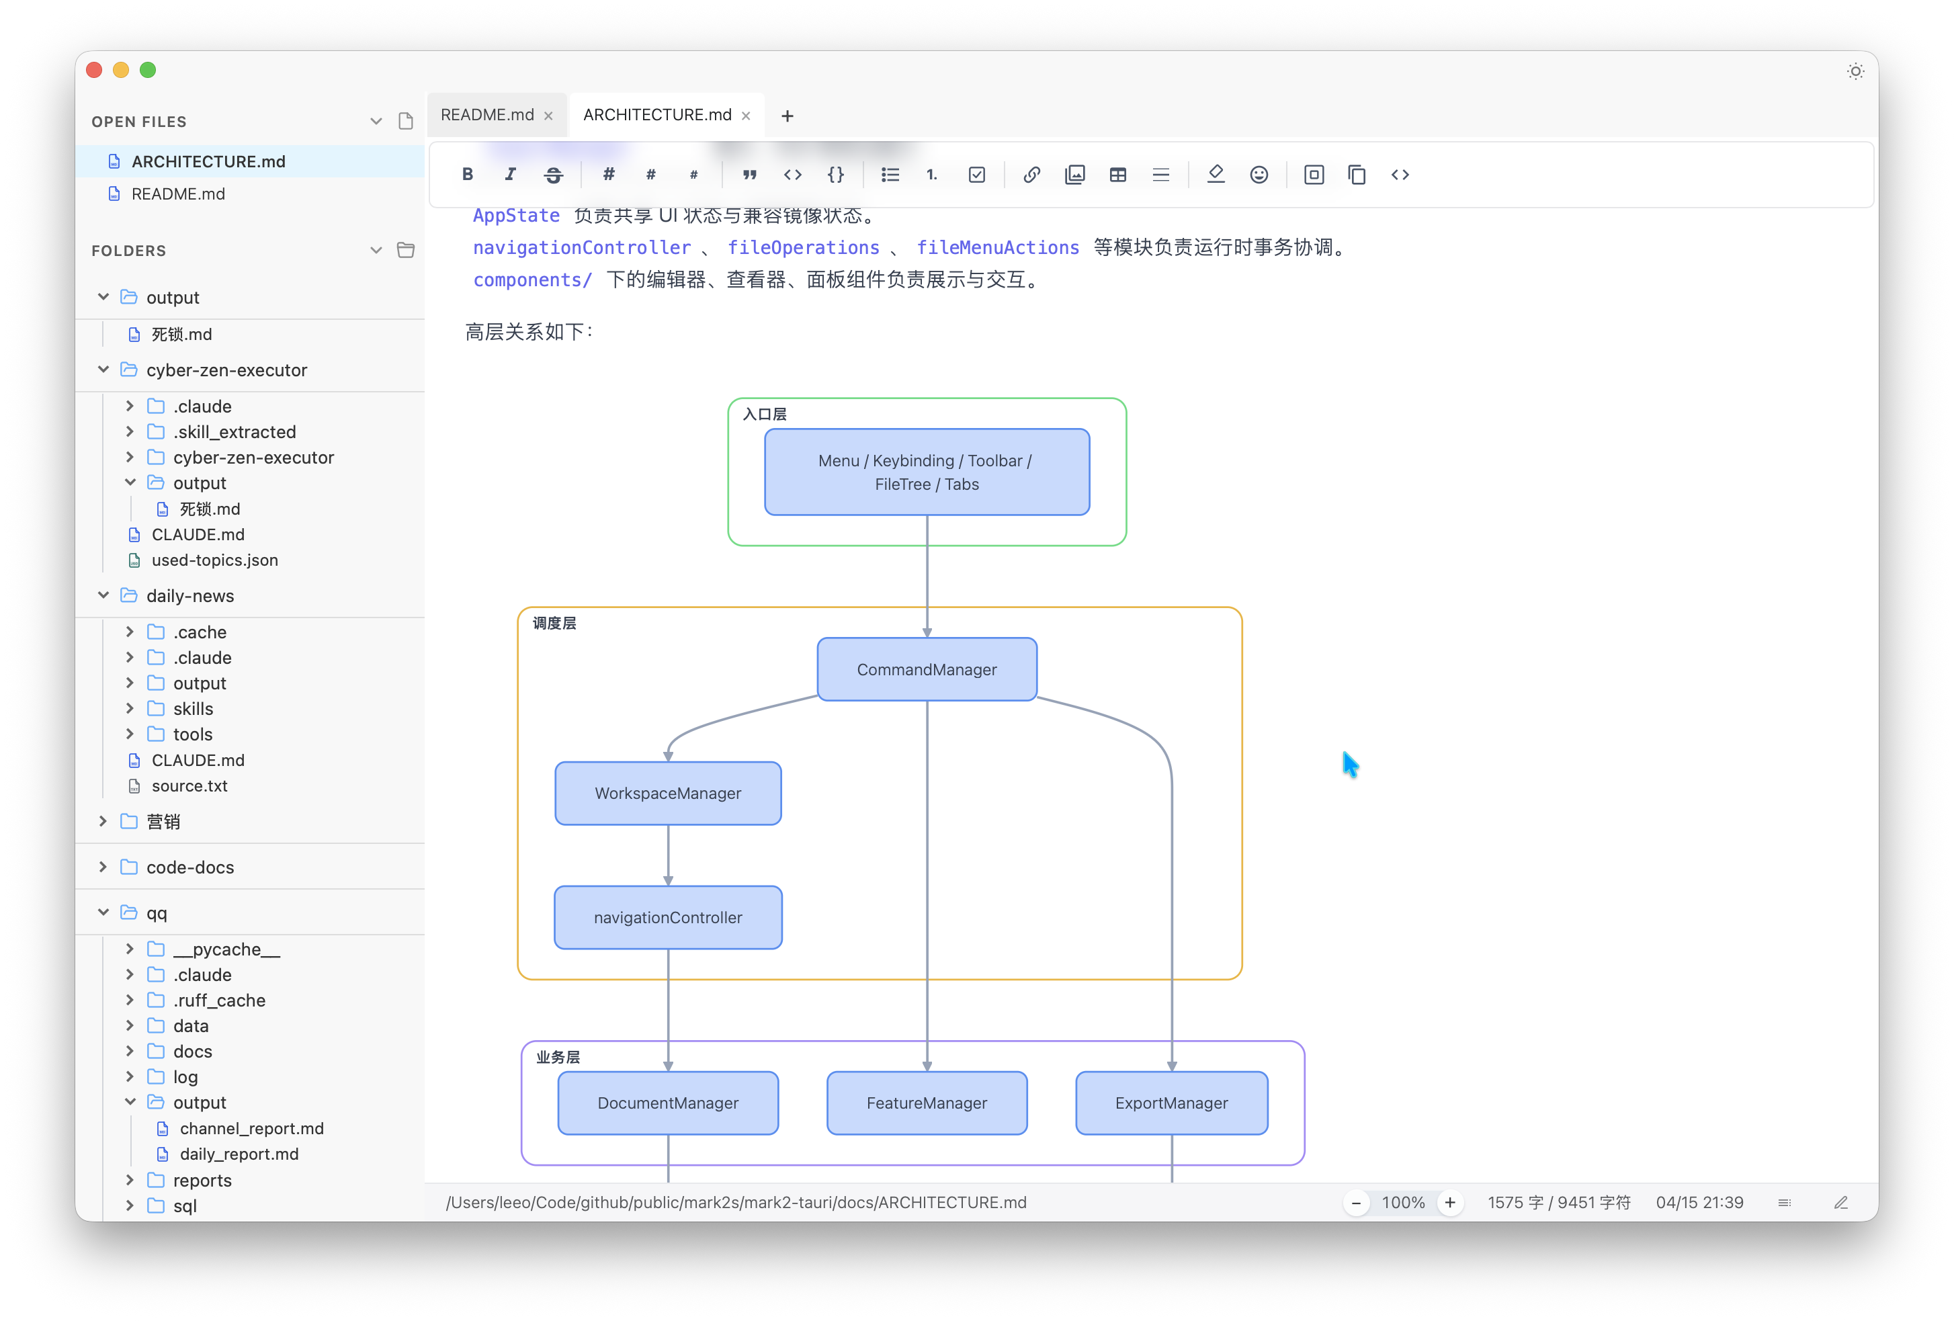Expand the .ruff_cache folder

point(130,1000)
